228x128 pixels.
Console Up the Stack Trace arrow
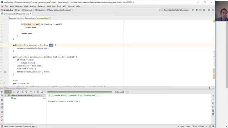pos(213,96)
